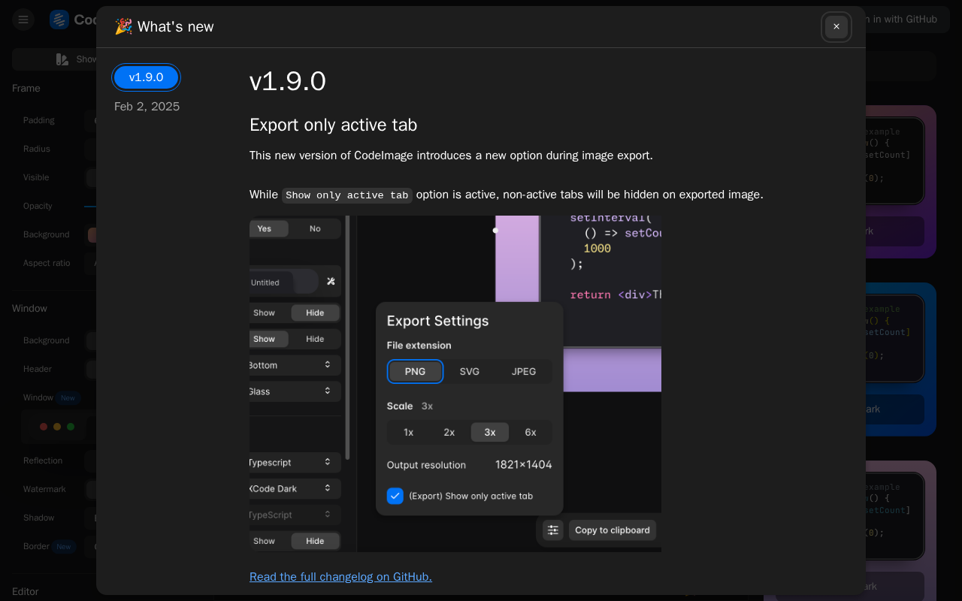Click the CodeImage logo icon
This screenshot has height=601, width=962.
coord(59,20)
